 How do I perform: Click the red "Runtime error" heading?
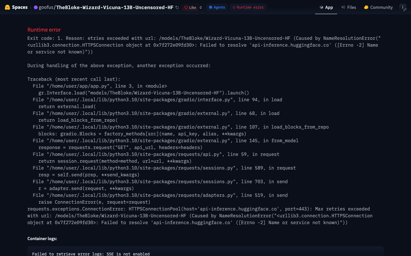pyautogui.click(x=44, y=30)
